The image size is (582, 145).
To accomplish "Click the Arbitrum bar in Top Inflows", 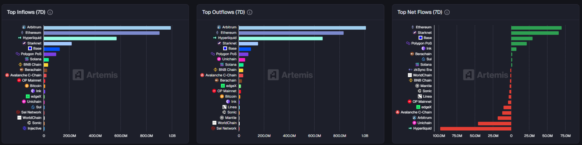I will coord(107,28).
